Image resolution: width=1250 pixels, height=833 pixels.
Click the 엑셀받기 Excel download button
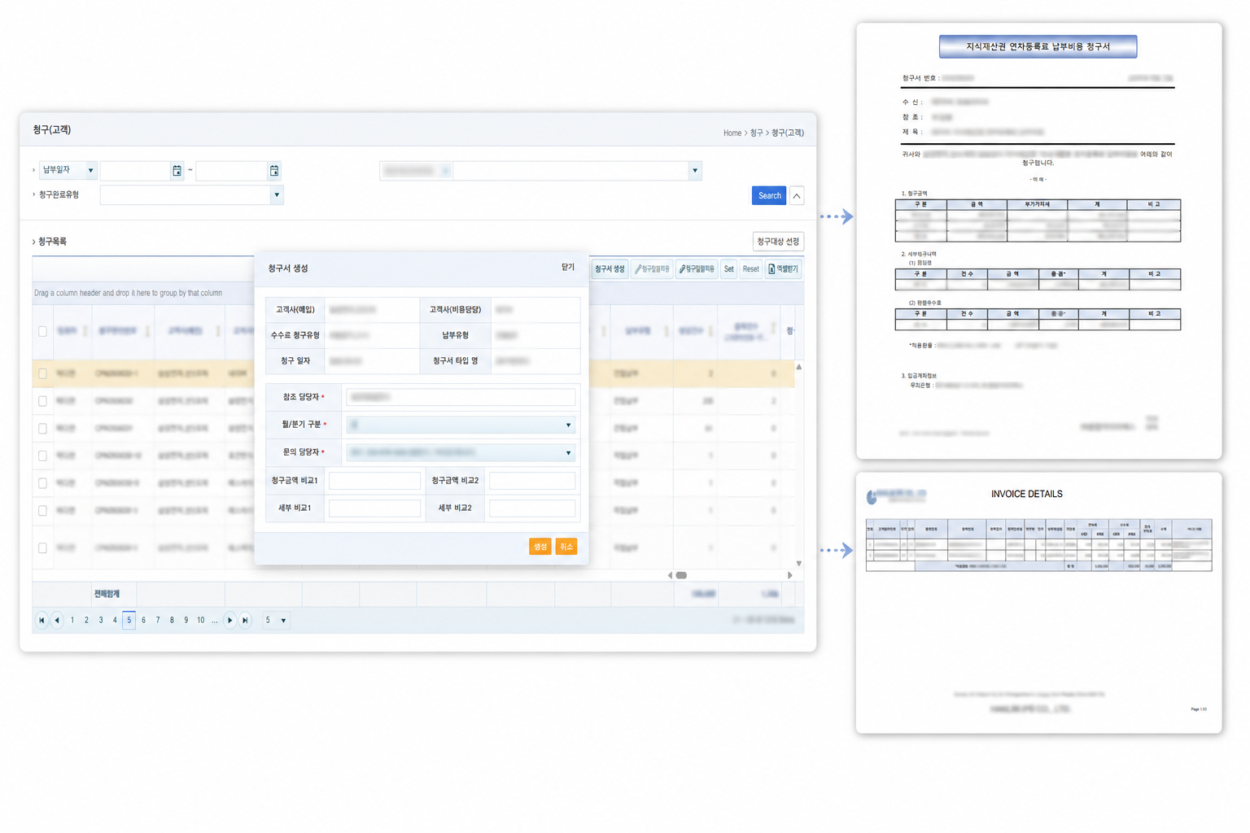pos(784,268)
